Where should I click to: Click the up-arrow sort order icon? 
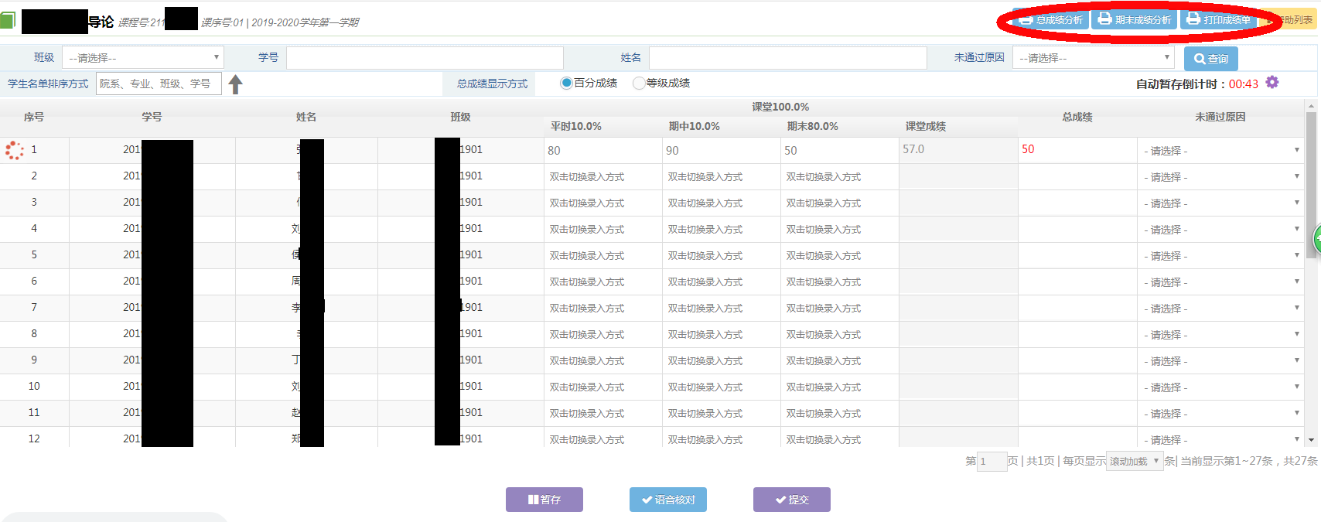click(236, 84)
